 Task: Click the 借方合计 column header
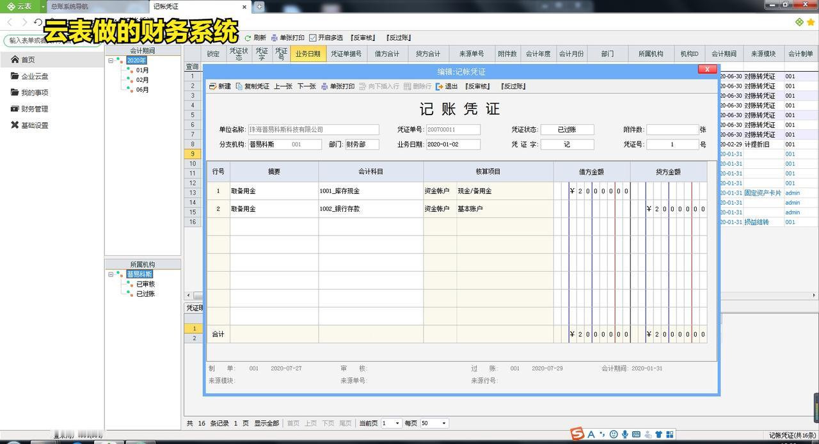387,54
